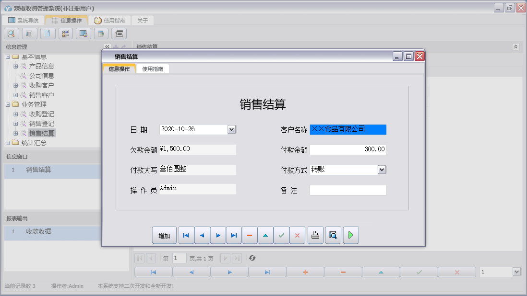Open the 日期 date dropdown
This screenshot has height=296, width=527.
(x=231, y=129)
